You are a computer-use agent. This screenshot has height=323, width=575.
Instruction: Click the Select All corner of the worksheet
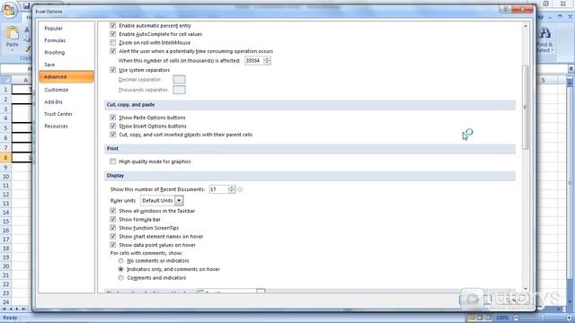click(5, 80)
